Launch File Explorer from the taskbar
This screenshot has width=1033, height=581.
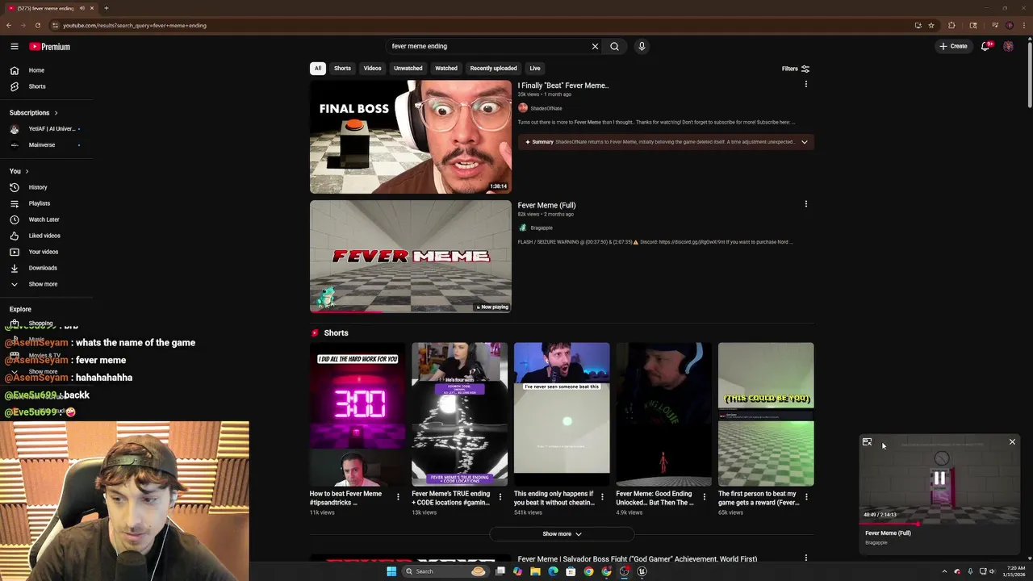(x=535, y=571)
